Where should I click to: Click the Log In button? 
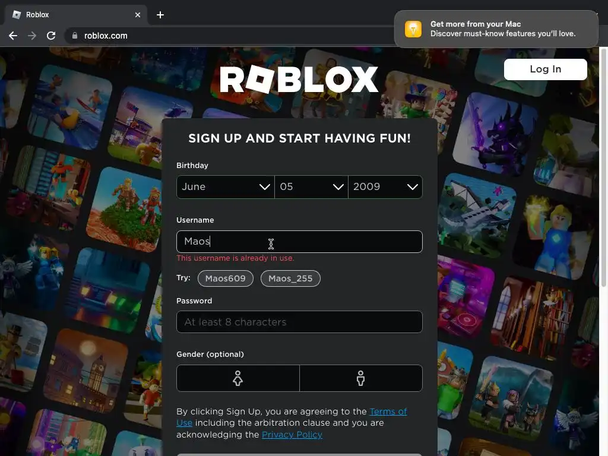coord(545,69)
